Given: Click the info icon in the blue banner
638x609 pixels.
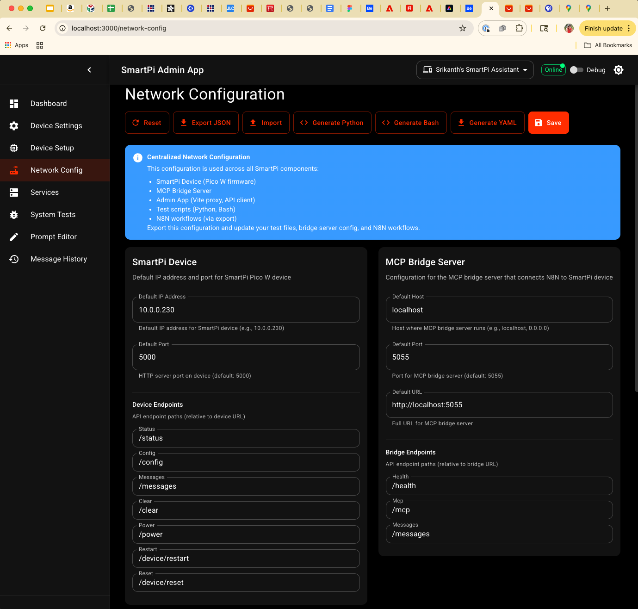Looking at the screenshot, I should tap(137, 157).
